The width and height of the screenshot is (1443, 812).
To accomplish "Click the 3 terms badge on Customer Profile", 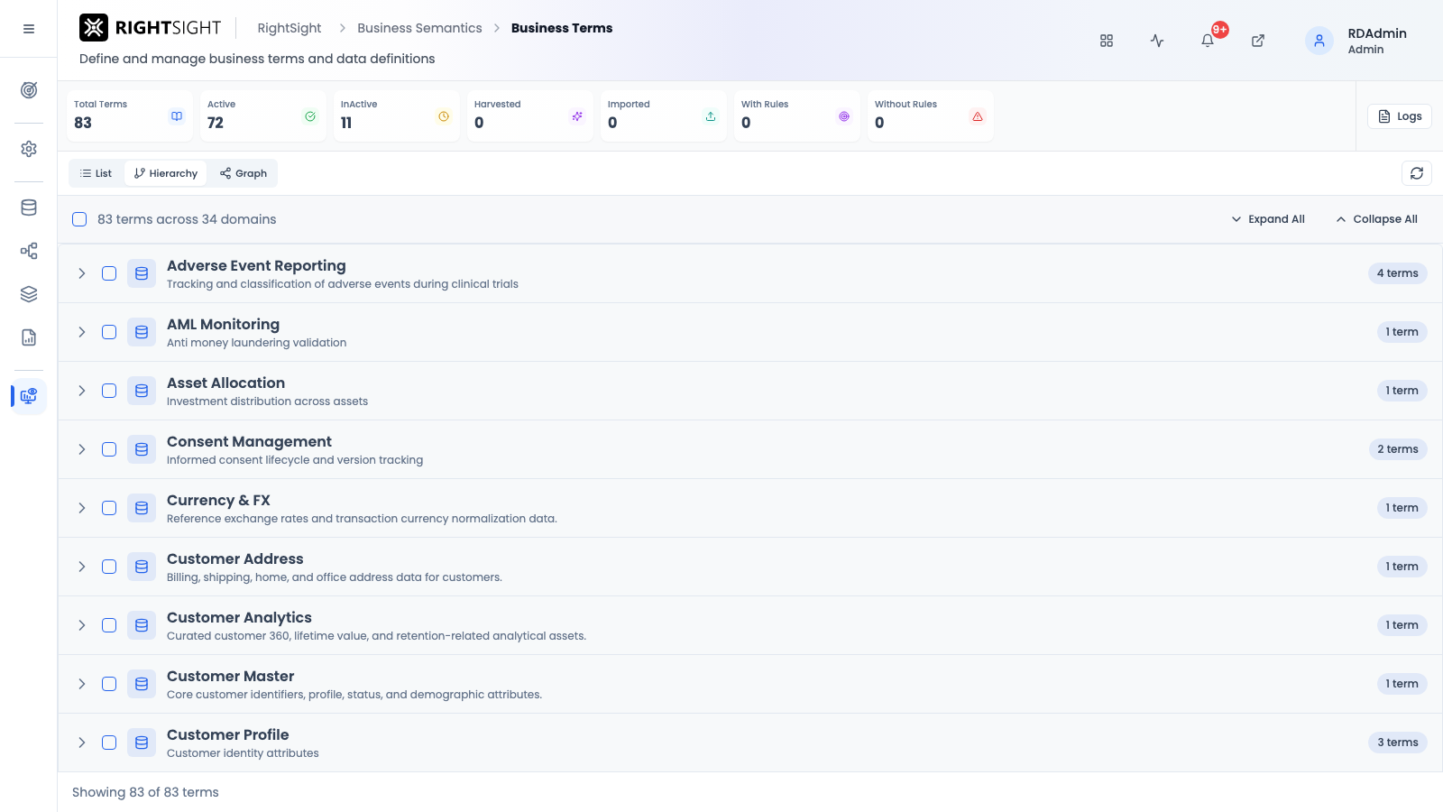I will point(1397,743).
